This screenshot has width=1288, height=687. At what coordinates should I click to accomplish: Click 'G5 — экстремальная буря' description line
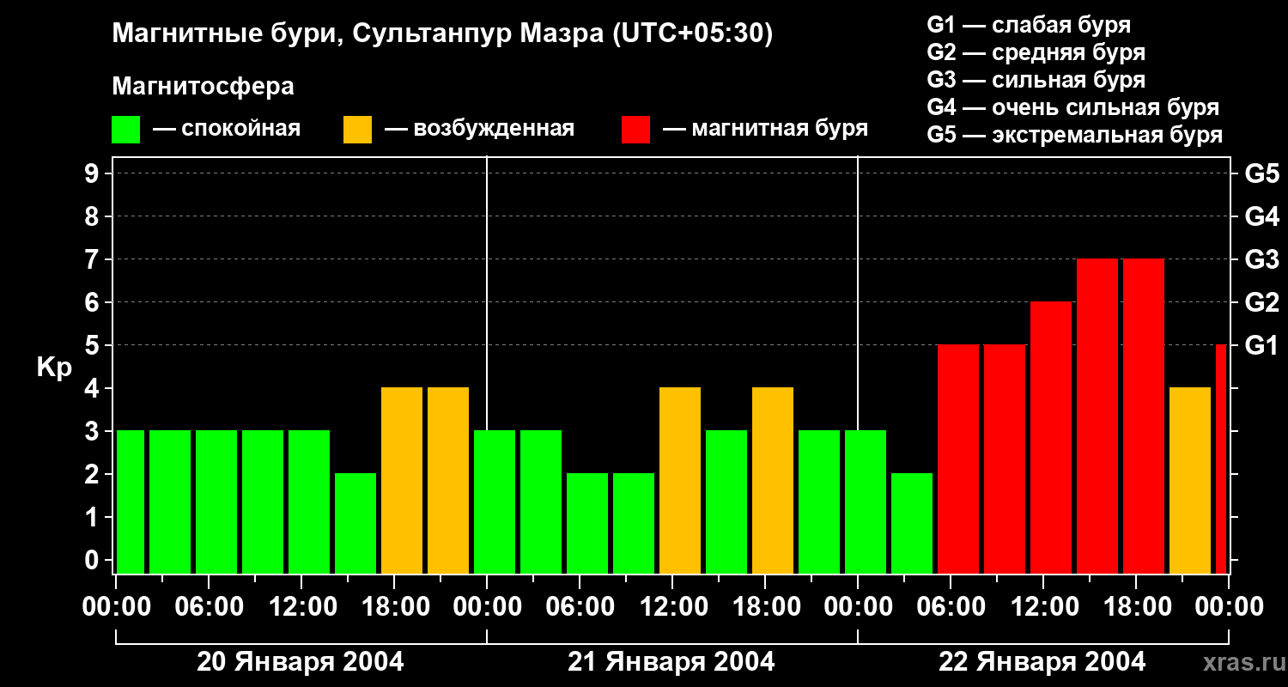point(1075,135)
